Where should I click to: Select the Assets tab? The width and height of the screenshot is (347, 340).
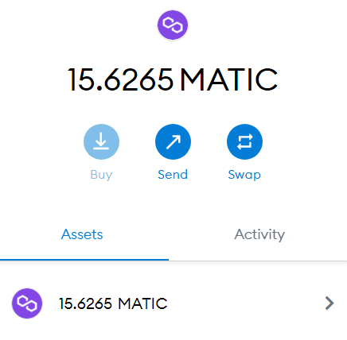(x=82, y=234)
